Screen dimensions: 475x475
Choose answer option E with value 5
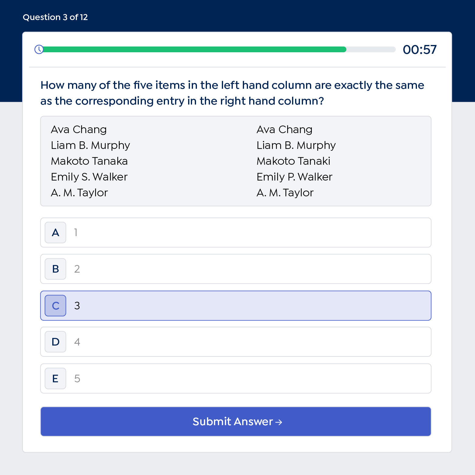click(236, 378)
